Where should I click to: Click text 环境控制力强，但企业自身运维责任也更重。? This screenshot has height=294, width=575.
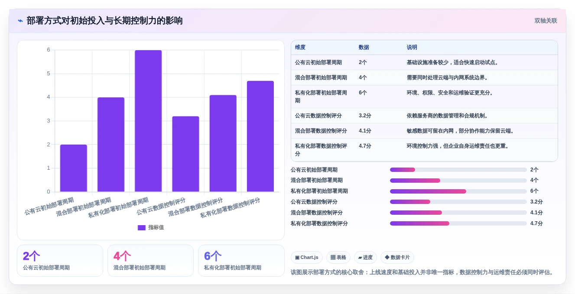[x=459, y=146]
